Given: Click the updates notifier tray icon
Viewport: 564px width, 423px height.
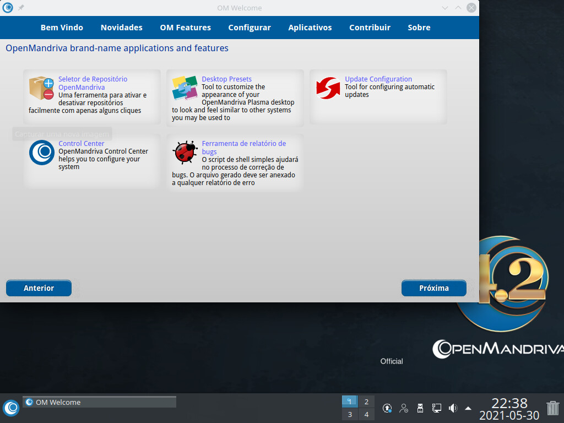Looking at the screenshot, I should [x=387, y=408].
